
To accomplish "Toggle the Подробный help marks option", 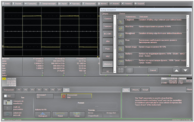I will pyautogui.click(x=93, y=116).
